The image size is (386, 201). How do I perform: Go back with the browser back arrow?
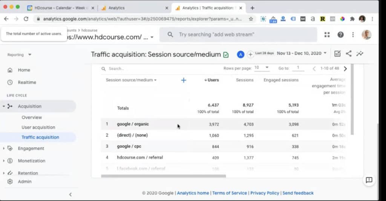tap(6, 19)
